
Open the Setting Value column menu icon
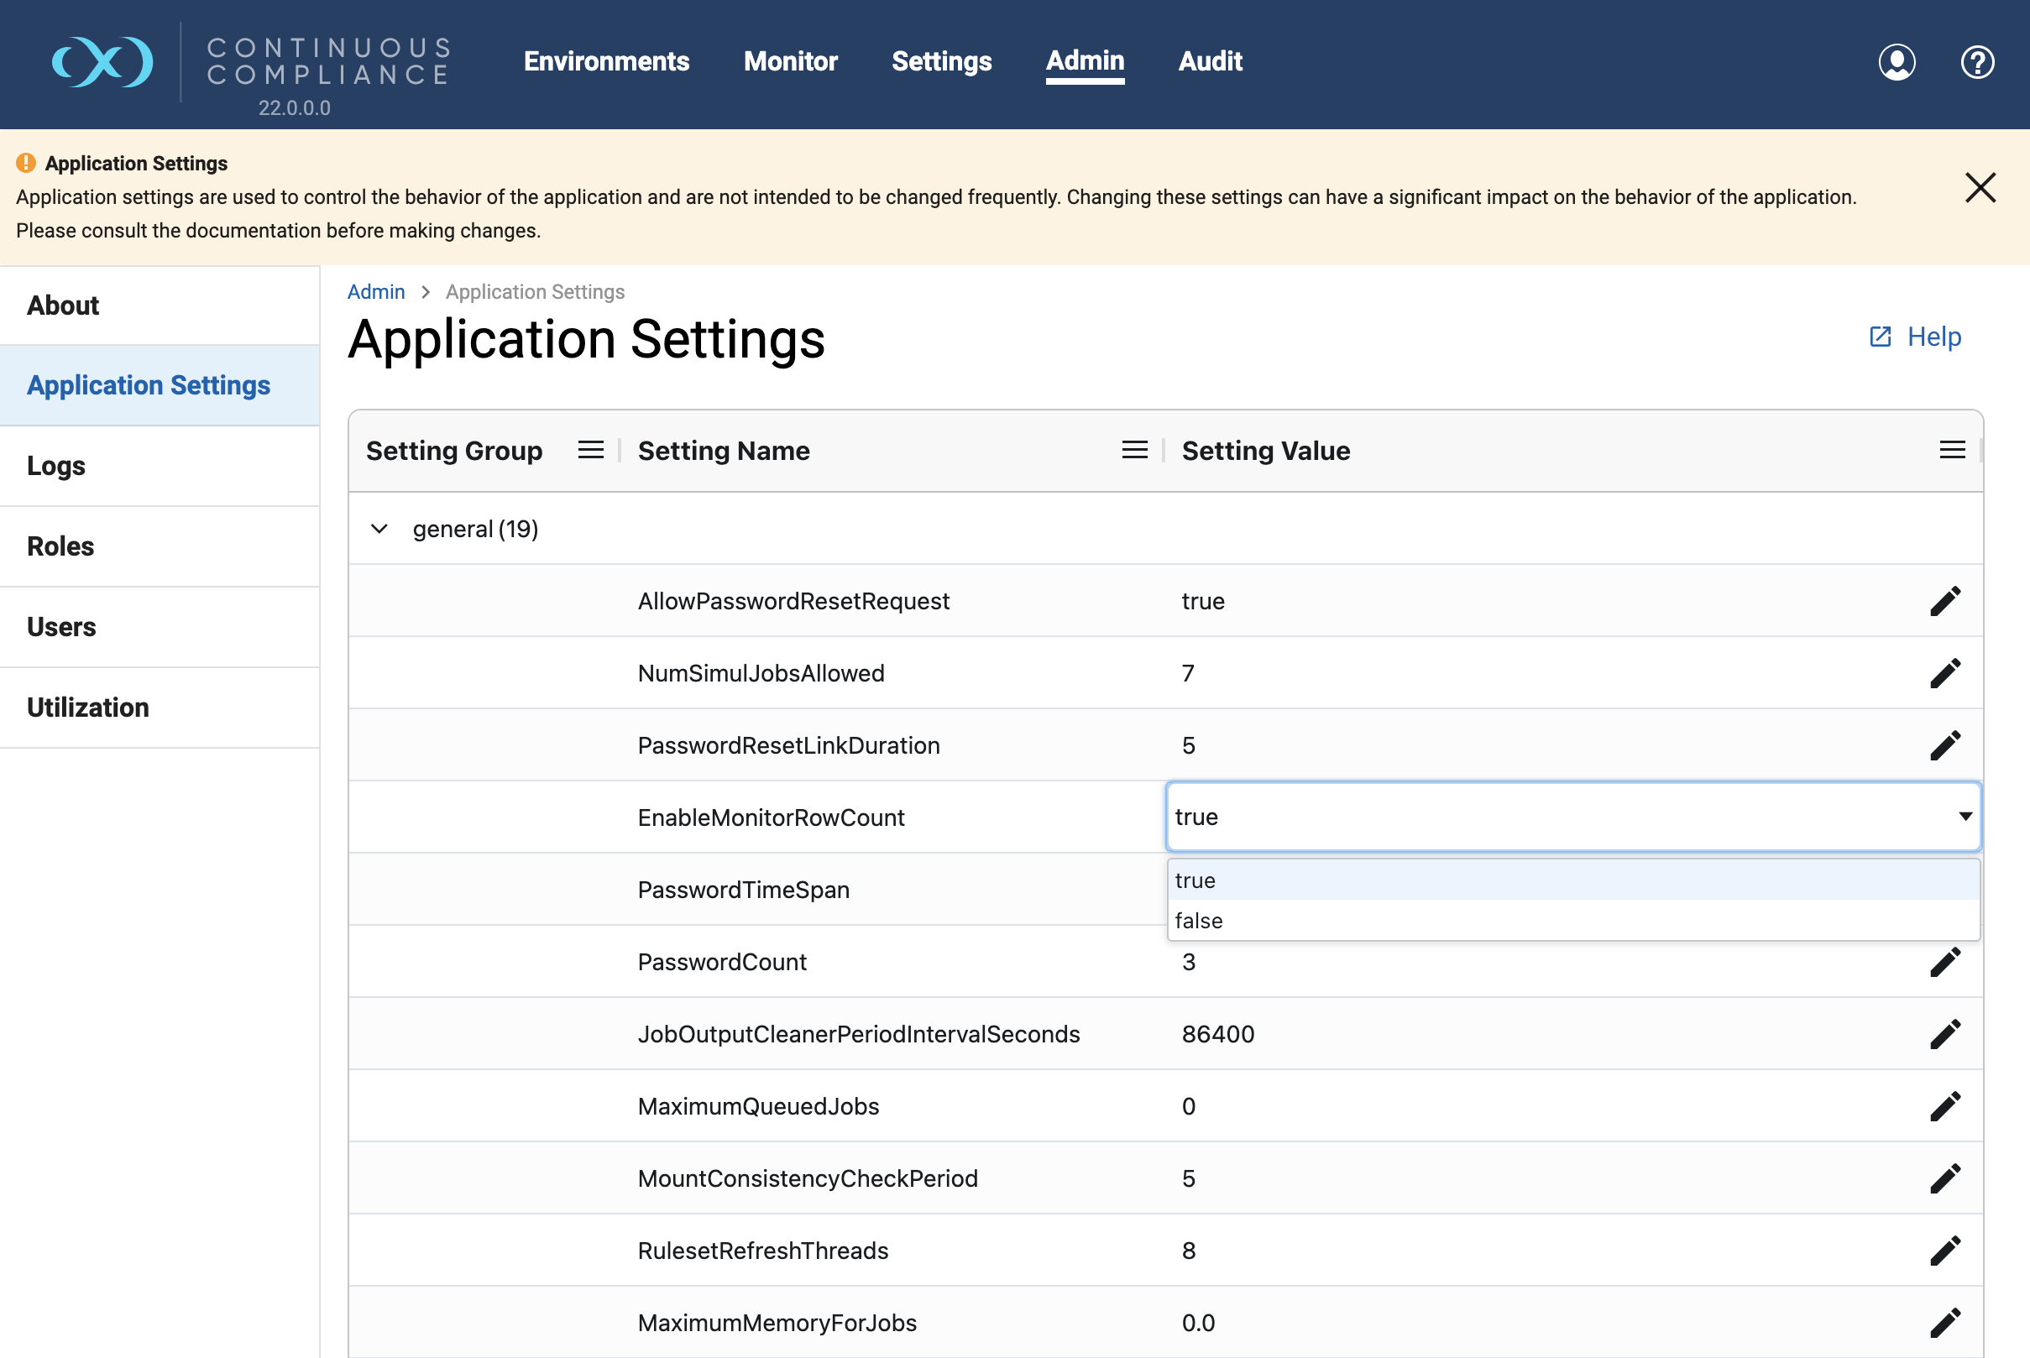(x=1952, y=451)
